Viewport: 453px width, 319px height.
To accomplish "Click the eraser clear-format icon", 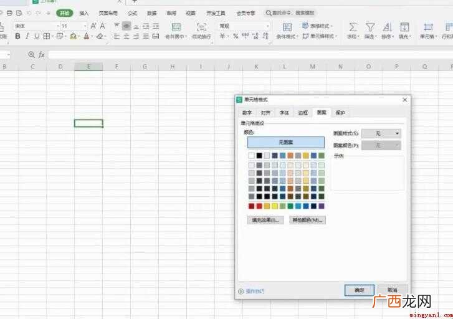I will pos(100,36).
